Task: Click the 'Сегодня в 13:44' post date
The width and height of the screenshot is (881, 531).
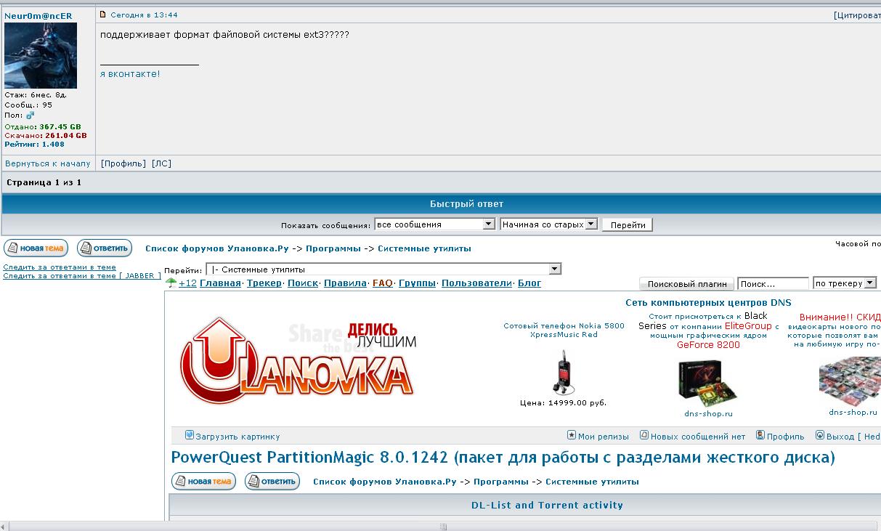Action: pyautogui.click(x=144, y=15)
